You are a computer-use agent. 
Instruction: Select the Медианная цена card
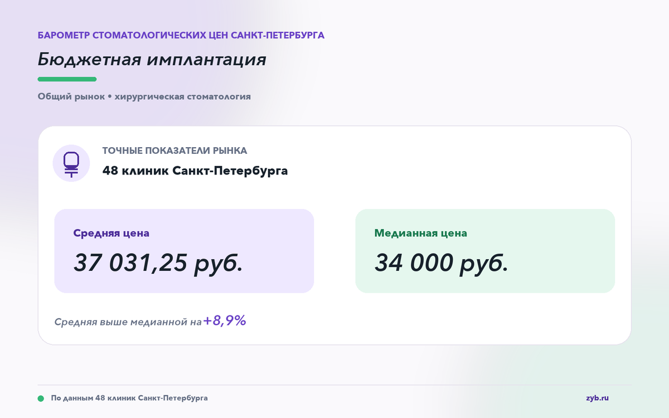pos(485,251)
